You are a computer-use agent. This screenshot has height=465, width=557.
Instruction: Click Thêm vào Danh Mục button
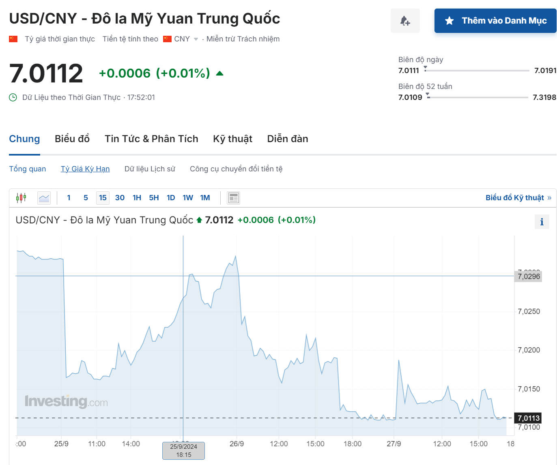pos(495,21)
